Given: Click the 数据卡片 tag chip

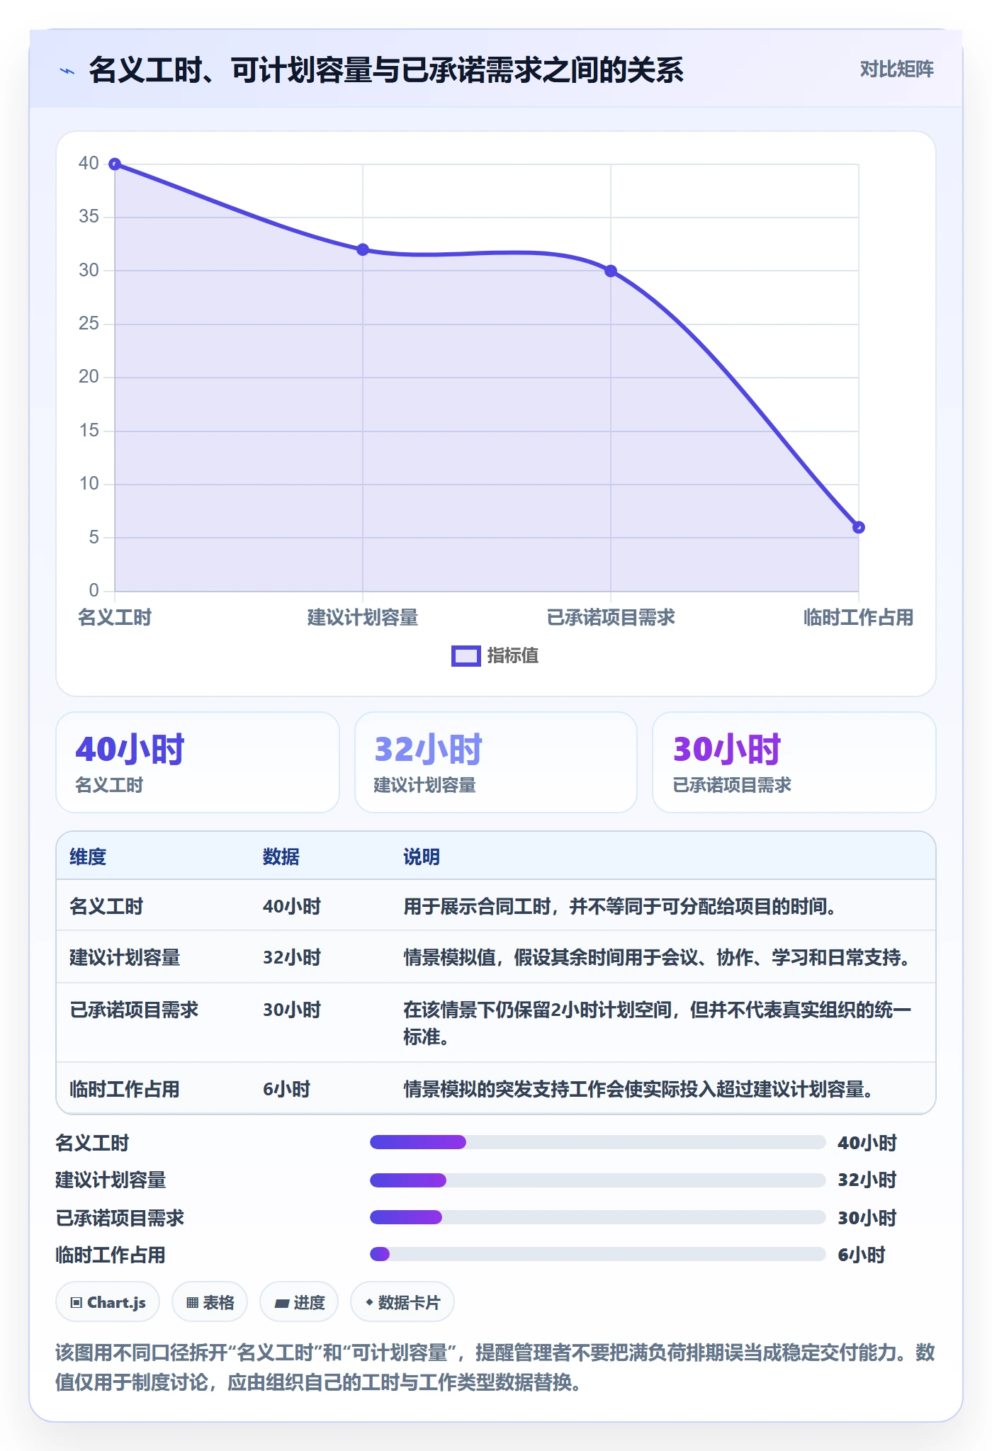Looking at the screenshot, I should [x=402, y=1302].
